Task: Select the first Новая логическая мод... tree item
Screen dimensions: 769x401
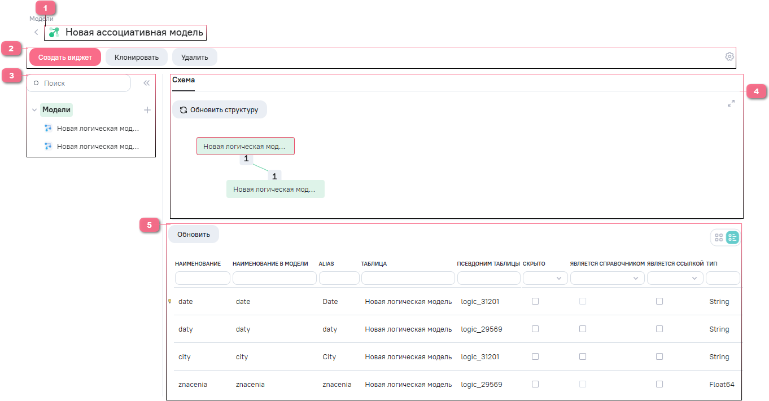Action: point(98,129)
